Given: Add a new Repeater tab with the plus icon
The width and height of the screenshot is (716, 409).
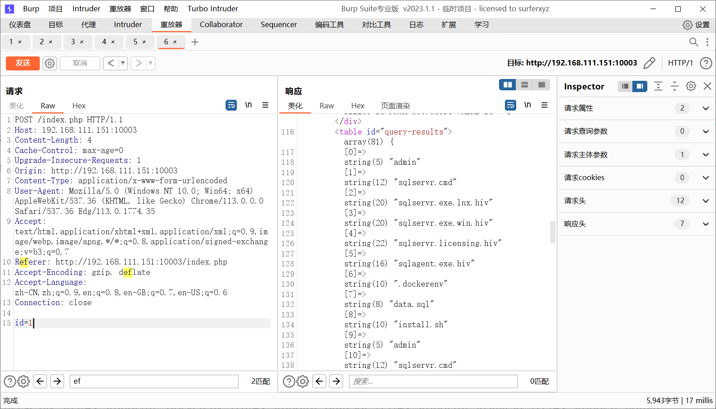Looking at the screenshot, I should pos(195,42).
